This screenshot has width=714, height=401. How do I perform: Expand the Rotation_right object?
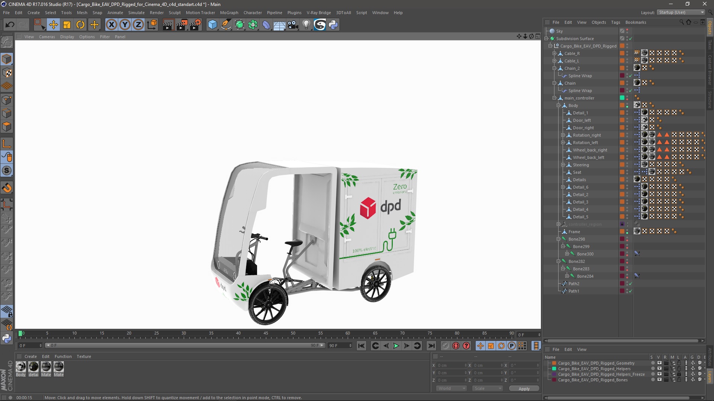point(563,135)
